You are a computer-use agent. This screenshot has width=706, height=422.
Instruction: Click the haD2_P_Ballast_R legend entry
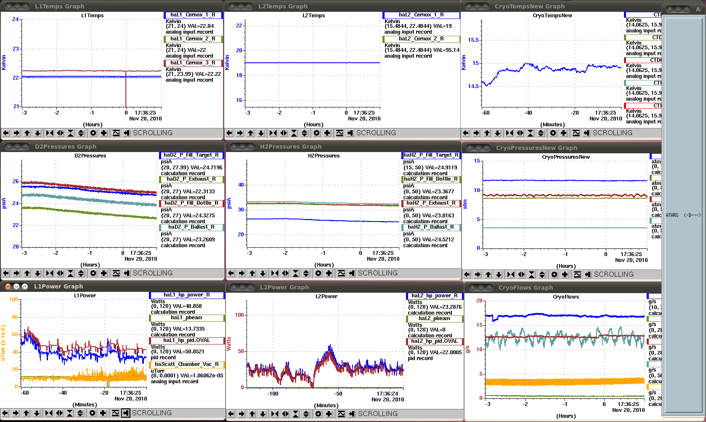[x=191, y=227]
